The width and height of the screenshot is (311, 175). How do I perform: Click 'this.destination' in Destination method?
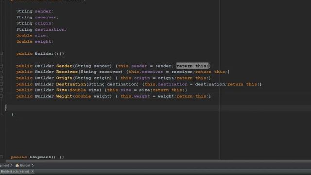166,84
